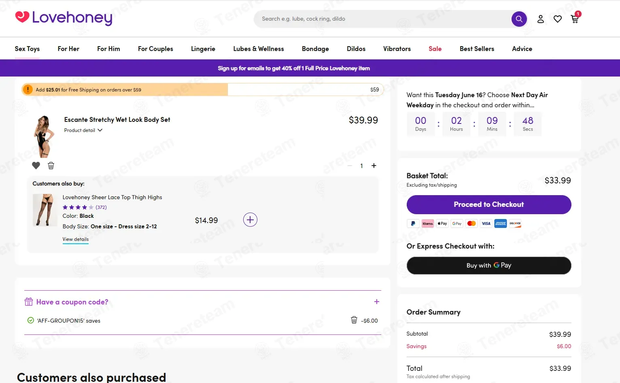Click the (372) review count
Image resolution: width=620 pixels, height=383 pixels.
click(101, 207)
